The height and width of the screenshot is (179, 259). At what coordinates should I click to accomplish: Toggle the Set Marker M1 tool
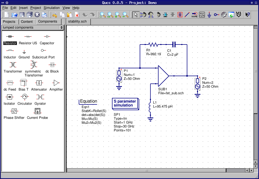click(x=239, y=15)
